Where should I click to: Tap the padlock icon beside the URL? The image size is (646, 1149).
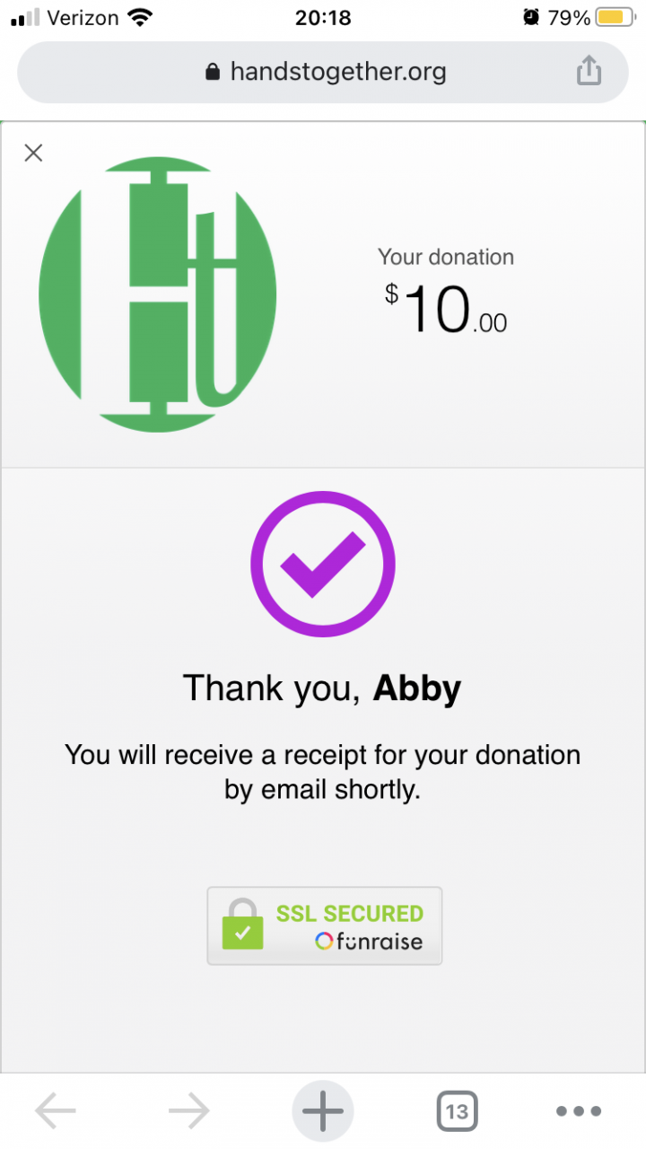coord(213,72)
